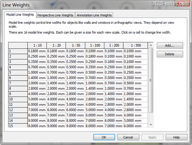Select the 1 : 500 column header
Image resolution: width=192 pixels, height=145 pixels.
point(135,45)
